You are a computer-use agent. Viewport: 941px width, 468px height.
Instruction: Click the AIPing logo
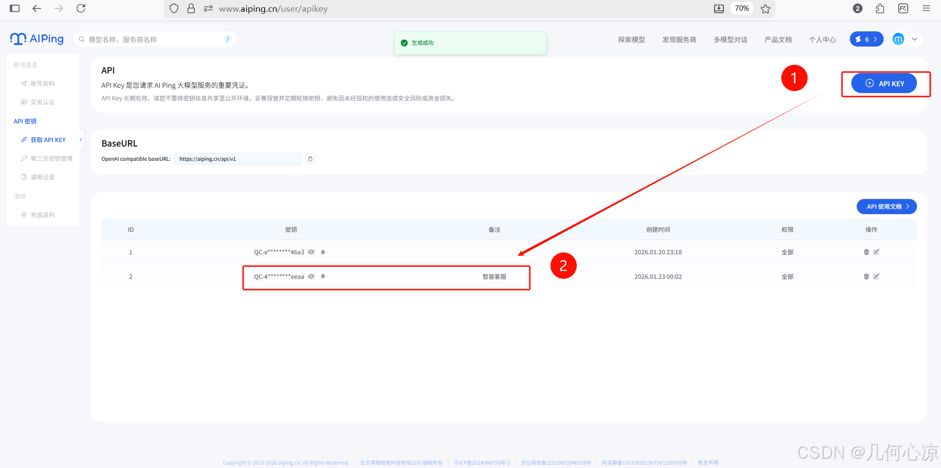click(x=37, y=39)
